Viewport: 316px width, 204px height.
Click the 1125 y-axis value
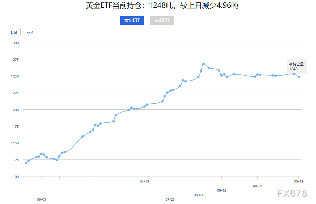[15, 160]
